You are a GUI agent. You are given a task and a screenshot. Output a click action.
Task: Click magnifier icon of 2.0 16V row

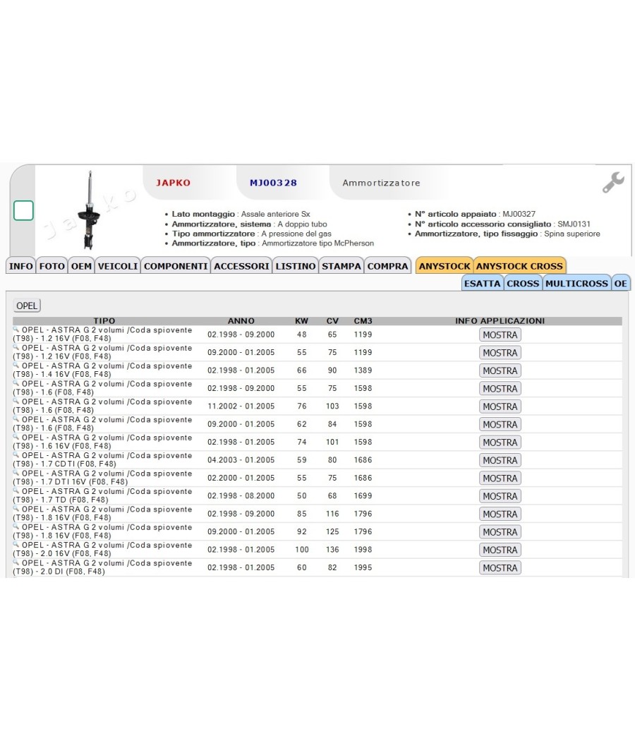[x=16, y=544]
